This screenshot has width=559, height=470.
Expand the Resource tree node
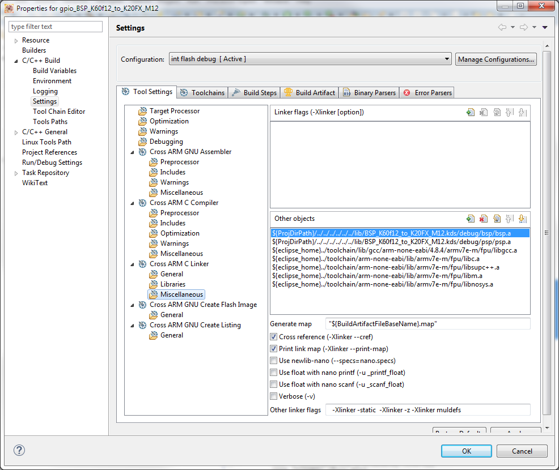[16, 41]
